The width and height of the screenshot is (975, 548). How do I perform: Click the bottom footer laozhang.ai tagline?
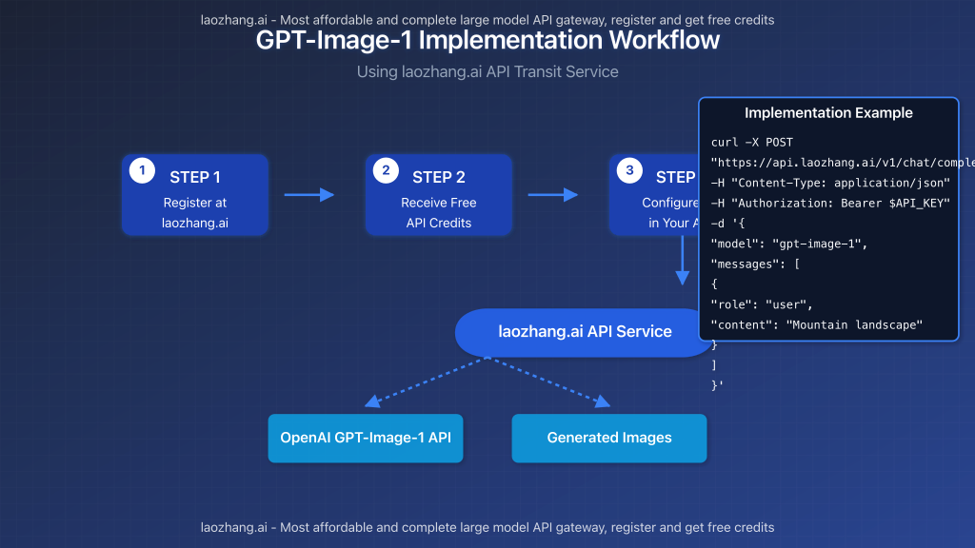tap(487, 527)
